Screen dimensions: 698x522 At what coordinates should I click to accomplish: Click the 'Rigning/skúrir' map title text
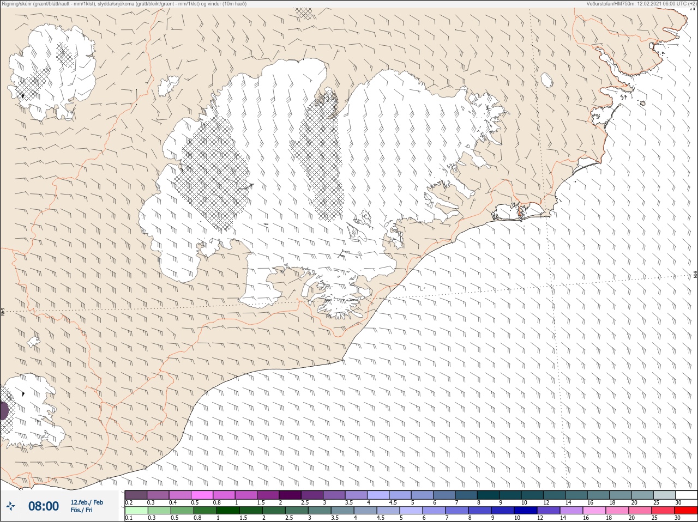click(x=17, y=4)
